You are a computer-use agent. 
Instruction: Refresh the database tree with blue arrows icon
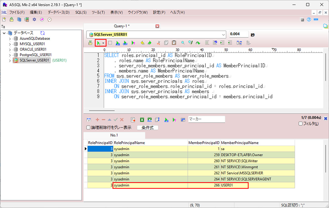point(43,33)
